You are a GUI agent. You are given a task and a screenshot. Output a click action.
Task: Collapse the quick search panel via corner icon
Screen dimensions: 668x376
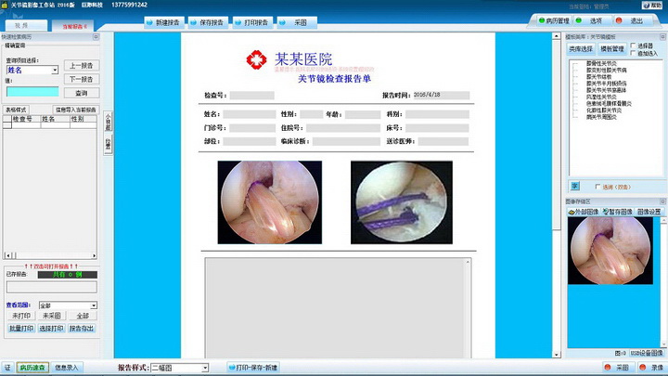pos(96,37)
